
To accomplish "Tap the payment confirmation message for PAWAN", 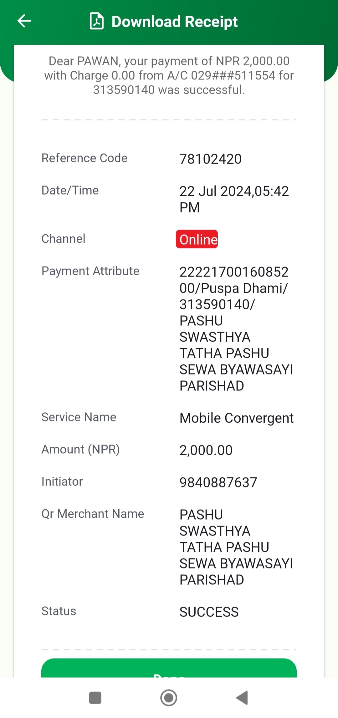I will pos(169,75).
